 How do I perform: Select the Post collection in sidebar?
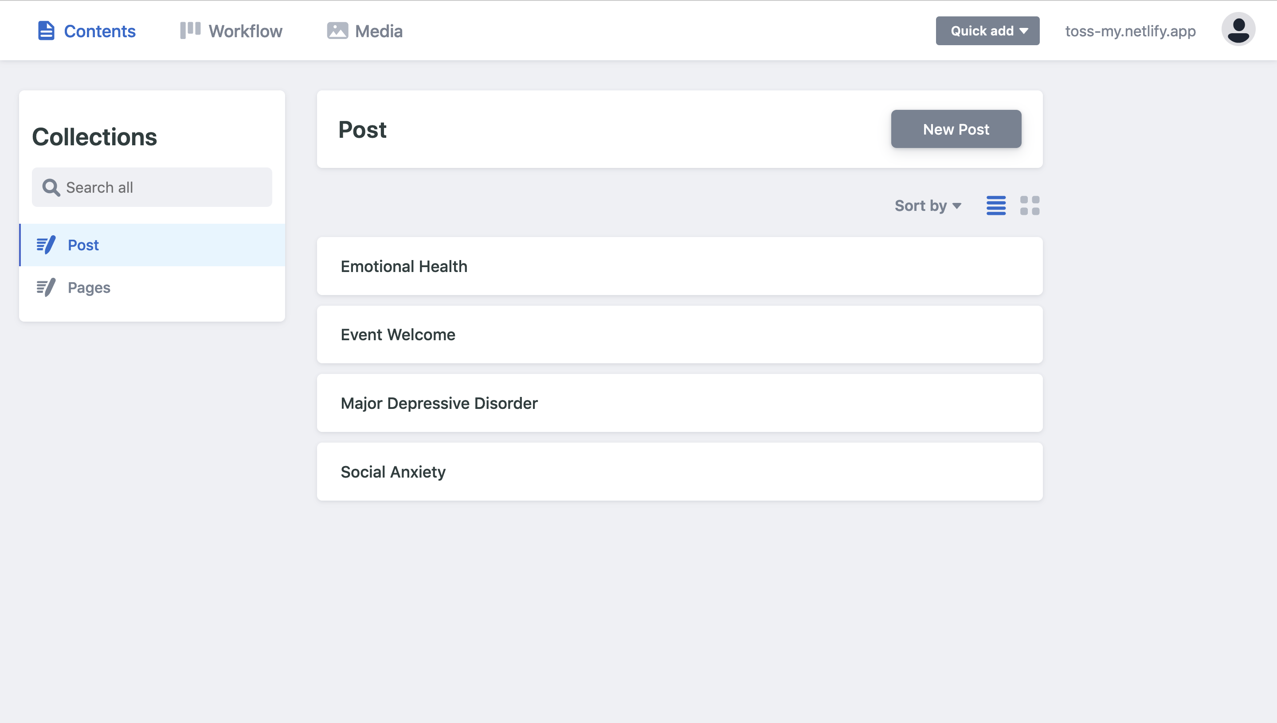[83, 245]
